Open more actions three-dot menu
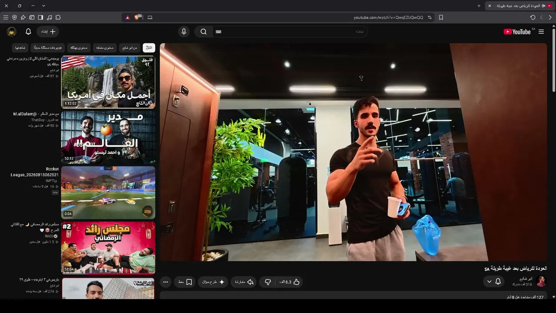 165,282
